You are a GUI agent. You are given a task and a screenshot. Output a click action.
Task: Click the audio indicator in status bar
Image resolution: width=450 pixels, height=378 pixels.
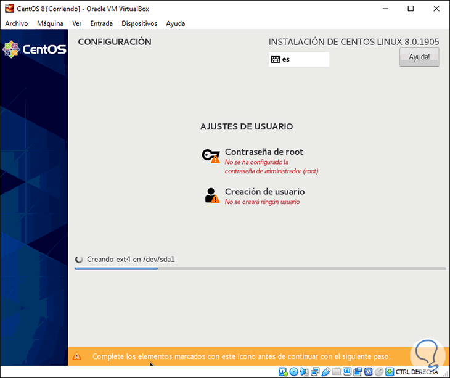(304, 372)
